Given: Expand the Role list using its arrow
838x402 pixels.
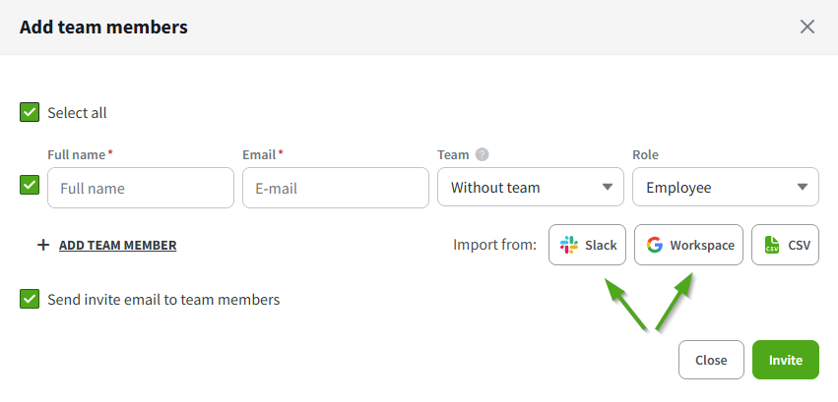Looking at the screenshot, I should click(802, 187).
